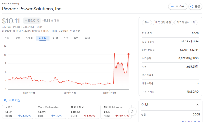Image resolution: width=207 pixels, height=122 pixels.
Task: Click the 시가총액 value 8,822.03만 USD
Action: tap(189, 58)
